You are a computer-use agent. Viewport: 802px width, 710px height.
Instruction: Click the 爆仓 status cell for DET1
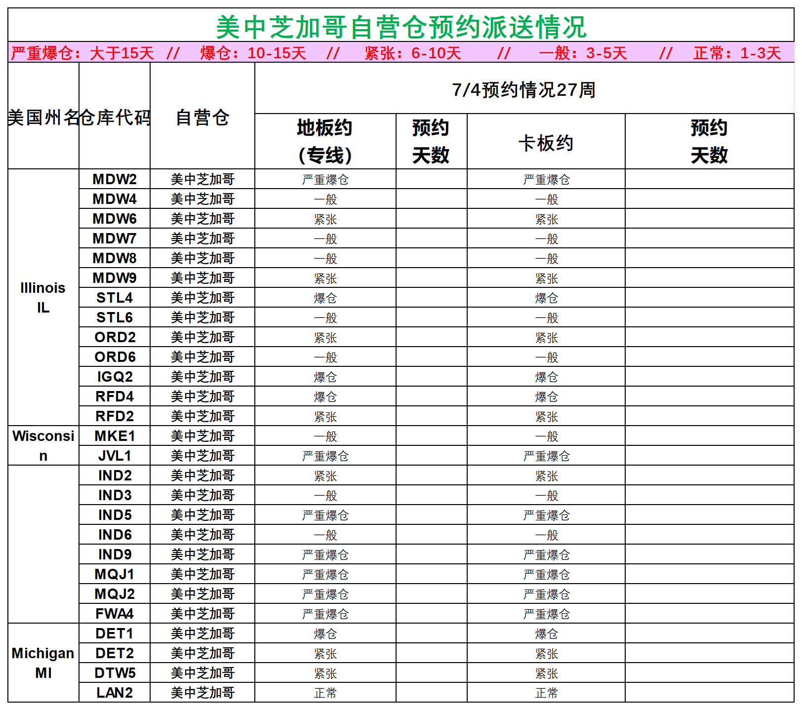point(326,633)
